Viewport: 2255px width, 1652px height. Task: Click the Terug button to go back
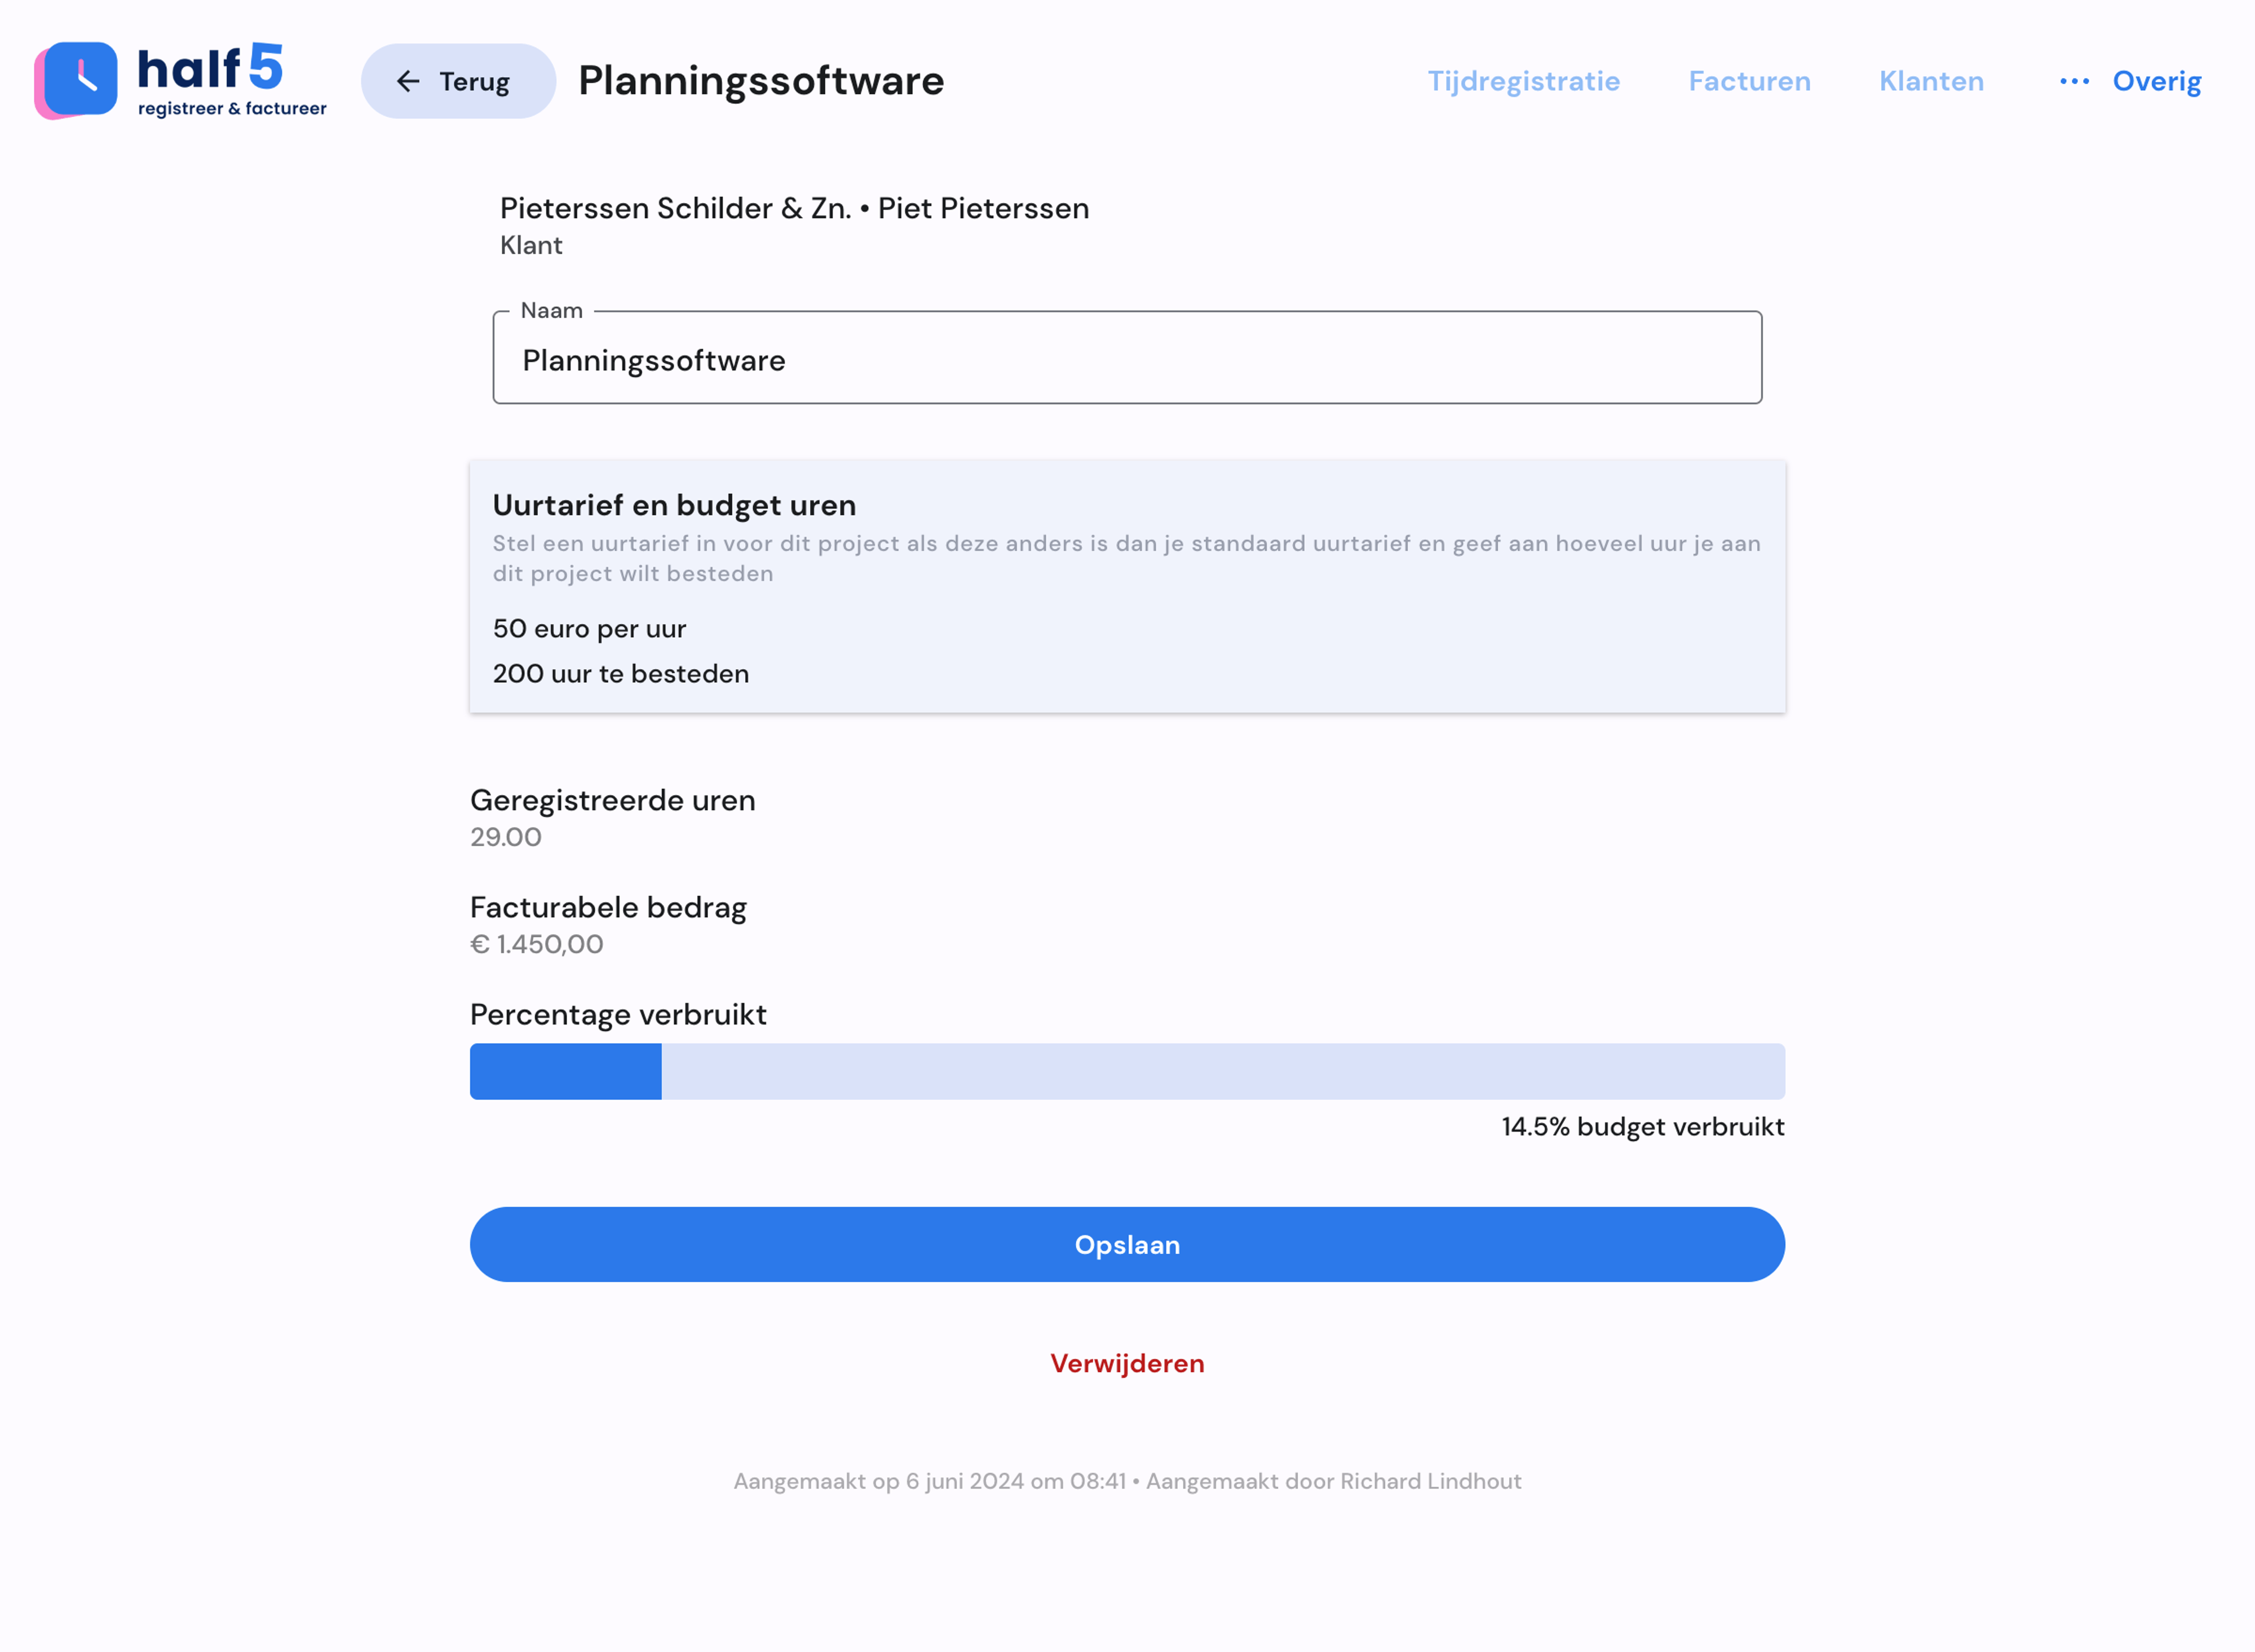tap(457, 81)
